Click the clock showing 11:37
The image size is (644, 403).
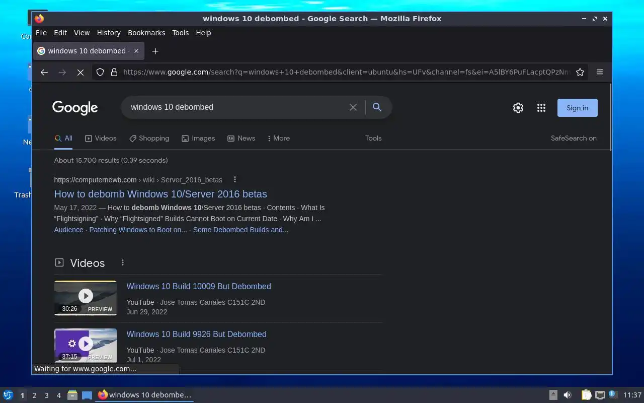pos(632,395)
